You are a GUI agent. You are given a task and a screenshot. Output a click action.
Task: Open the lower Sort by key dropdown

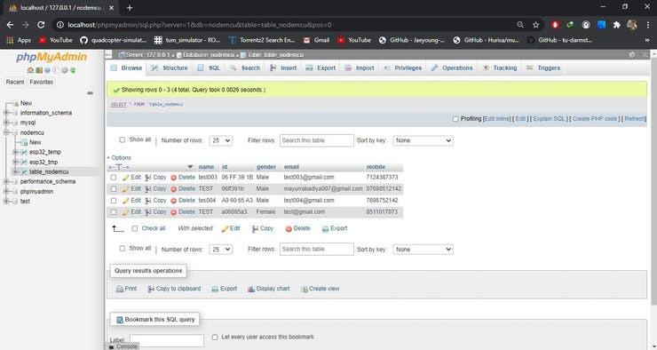423,249
